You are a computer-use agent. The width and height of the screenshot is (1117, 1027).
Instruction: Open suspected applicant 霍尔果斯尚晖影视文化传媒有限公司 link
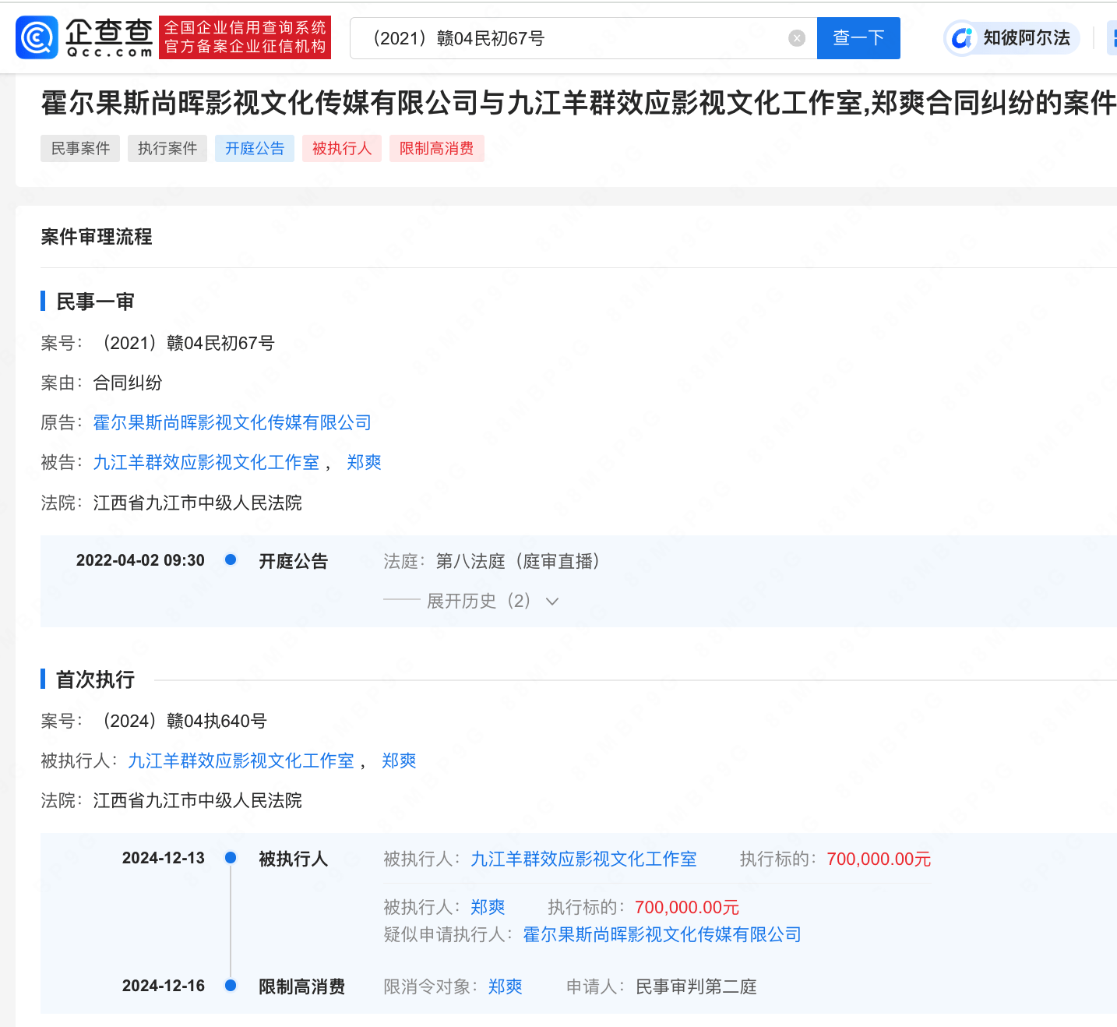click(x=662, y=934)
